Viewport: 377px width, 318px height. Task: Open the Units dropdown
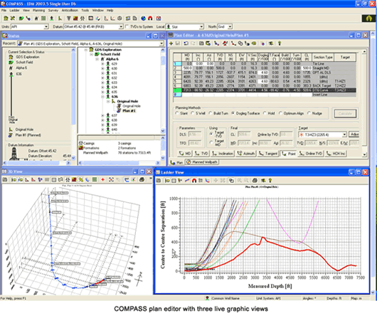pos(46,27)
